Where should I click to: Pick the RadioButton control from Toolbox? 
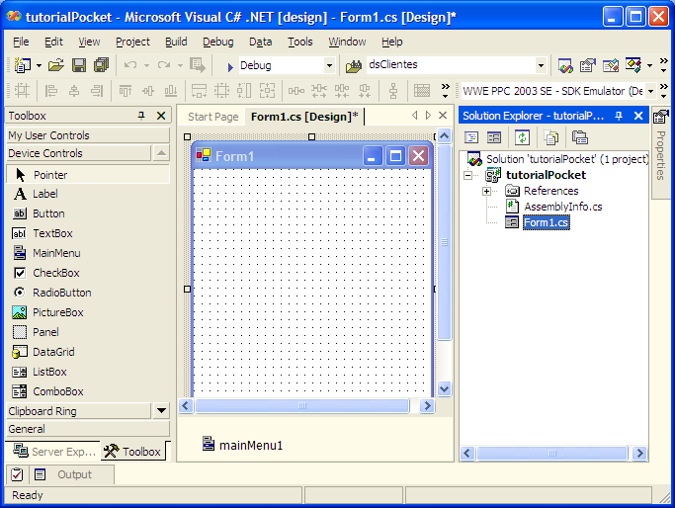(x=61, y=293)
